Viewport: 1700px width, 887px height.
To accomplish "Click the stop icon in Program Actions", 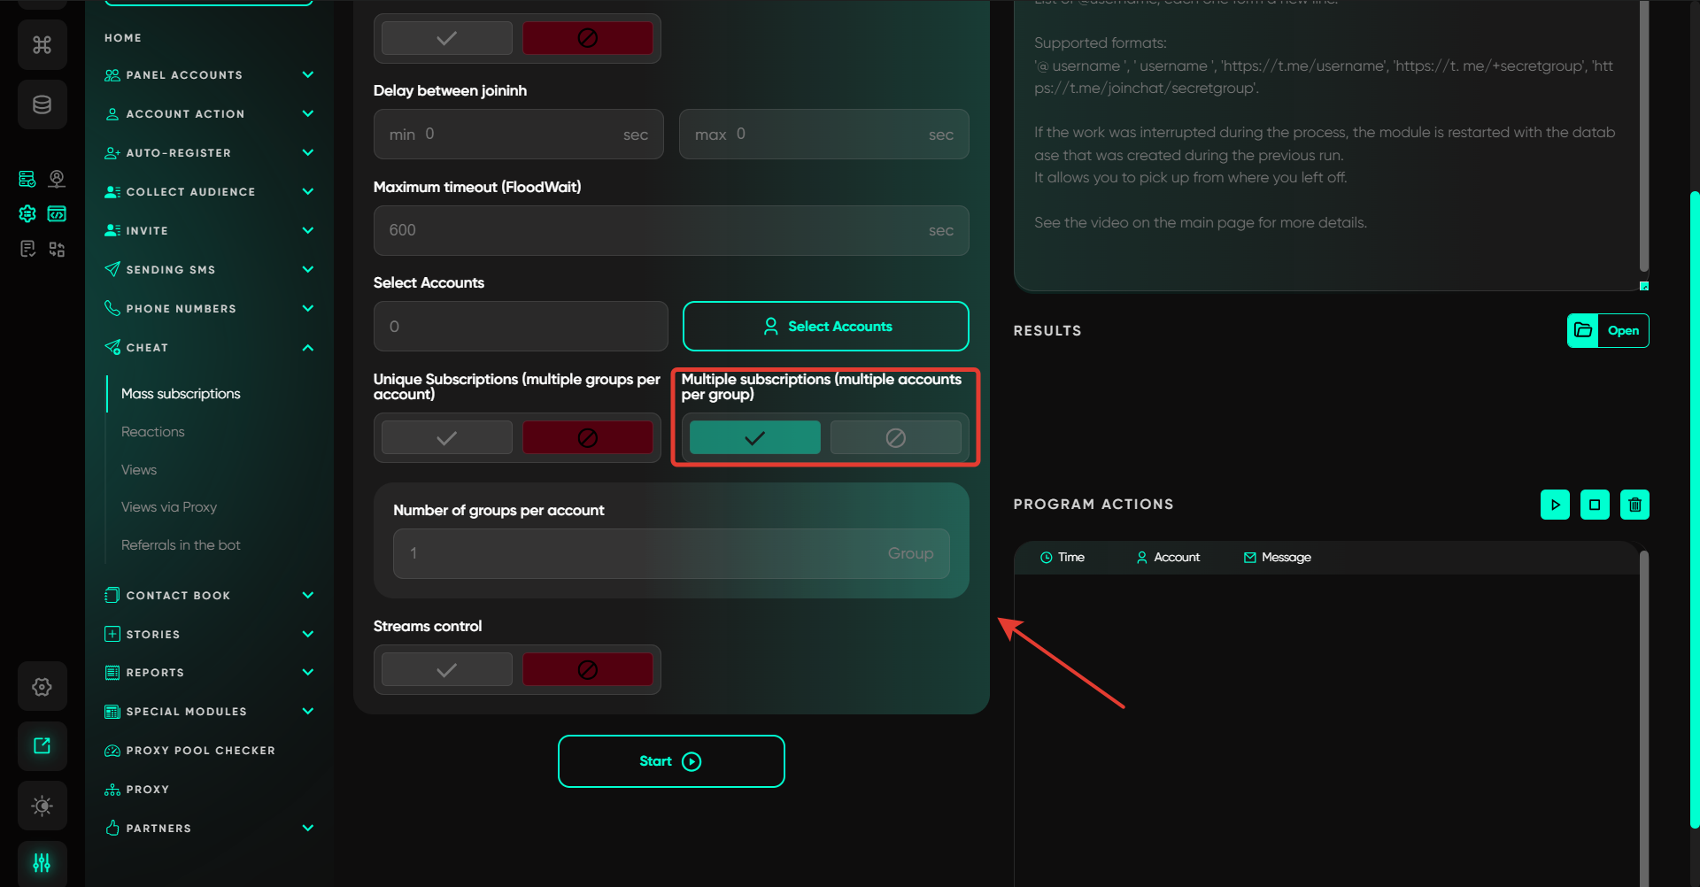I will (1595, 505).
